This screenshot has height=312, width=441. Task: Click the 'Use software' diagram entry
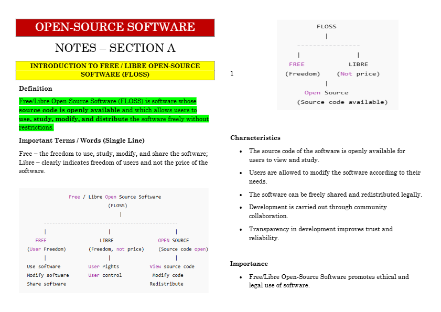(44, 266)
